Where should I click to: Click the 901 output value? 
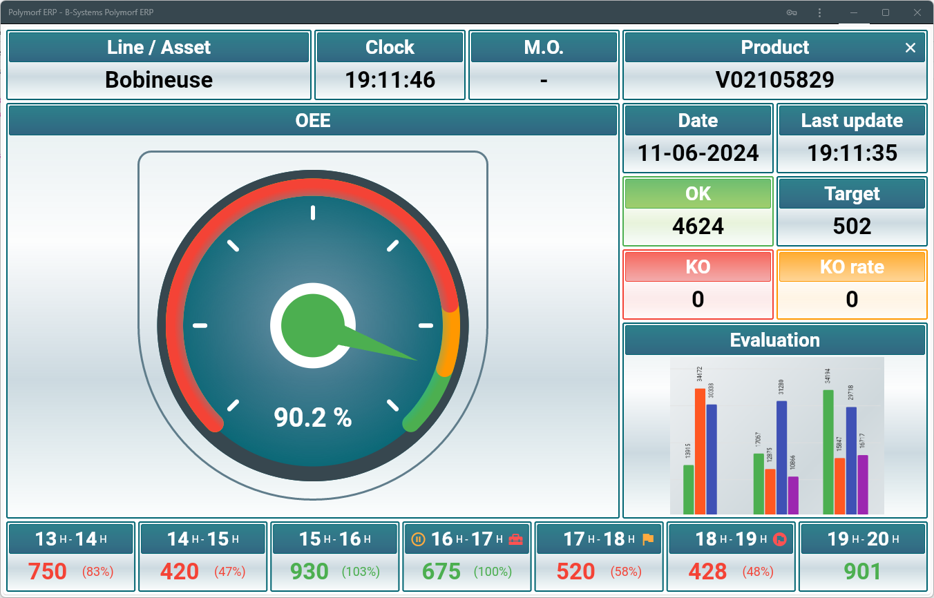tap(862, 572)
